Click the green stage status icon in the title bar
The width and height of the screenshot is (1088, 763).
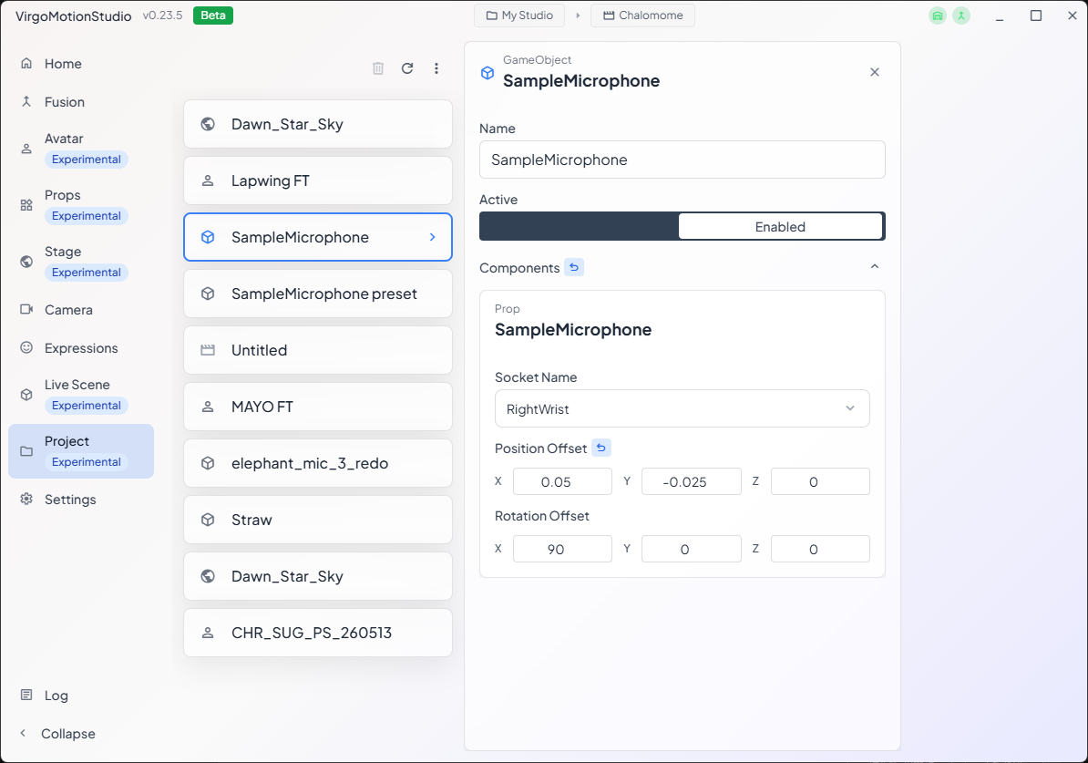click(938, 15)
